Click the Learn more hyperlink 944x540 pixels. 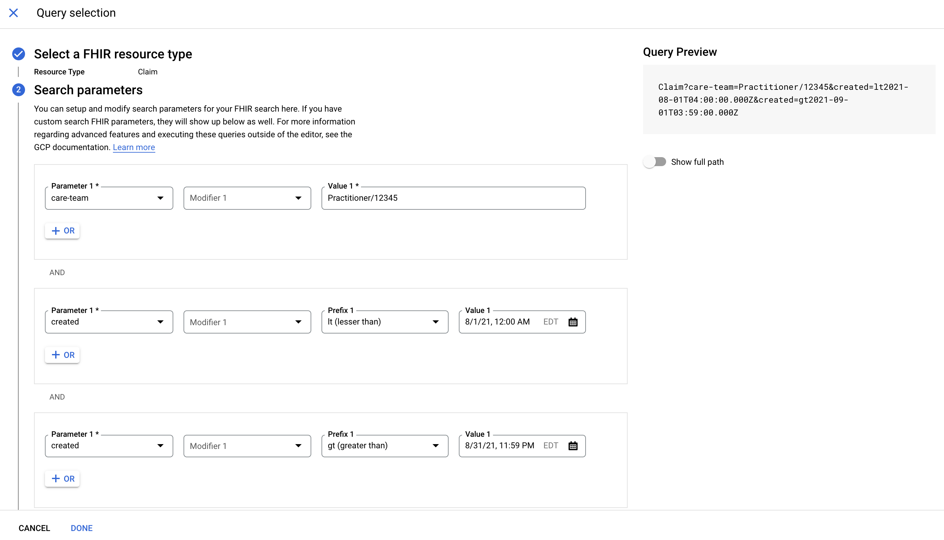133,147
